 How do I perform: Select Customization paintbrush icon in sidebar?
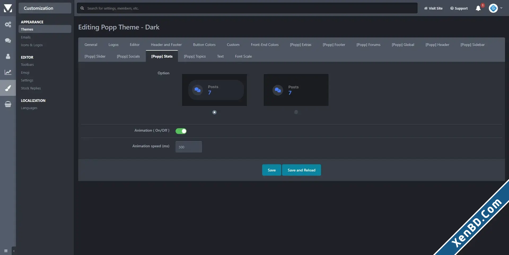point(8,88)
